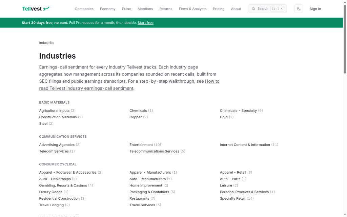Click the search magnifier icon

click(253, 9)
